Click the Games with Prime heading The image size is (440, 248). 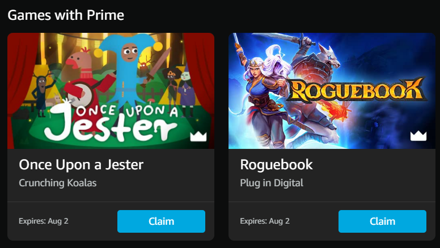pos(66,15)
